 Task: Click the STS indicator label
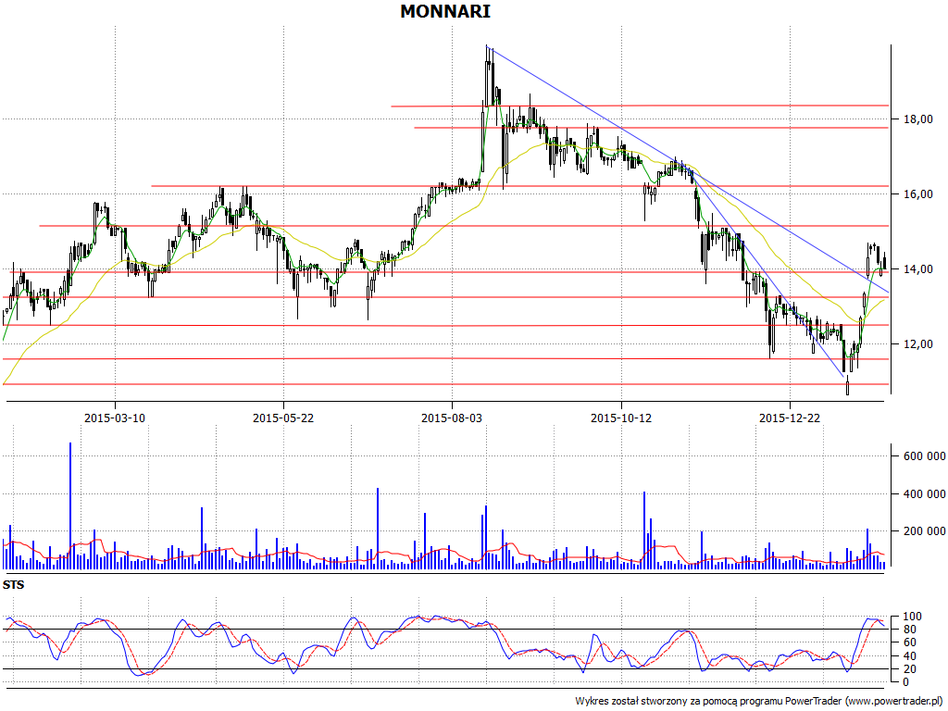[13, 585]
